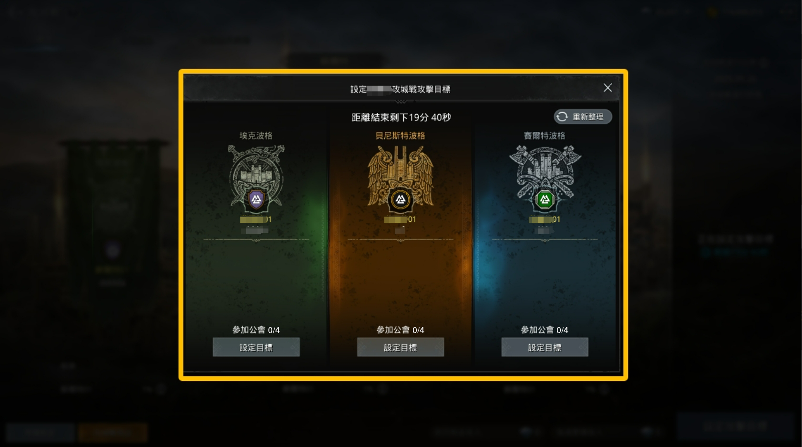Click the 賽爾特波格 castle name

pyautogui.click(x=545, y=136)
